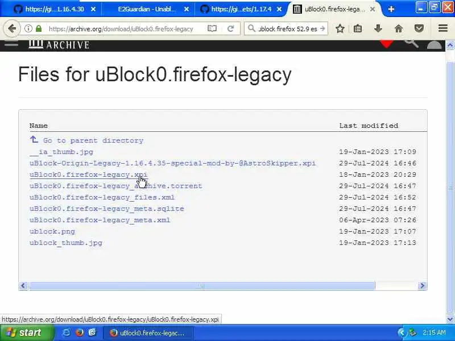Open Internet Archive search magnifier

pos(411,44)
